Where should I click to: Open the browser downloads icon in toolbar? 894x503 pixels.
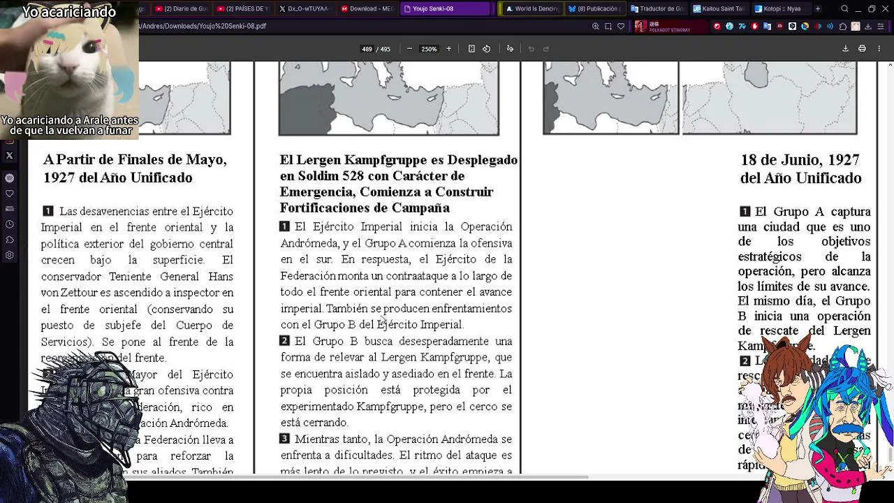pos(867,27)
